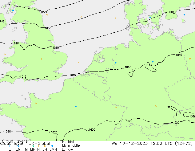Select orange circle marker over central England
Screen dimensions: 195x151
point(42,59)
